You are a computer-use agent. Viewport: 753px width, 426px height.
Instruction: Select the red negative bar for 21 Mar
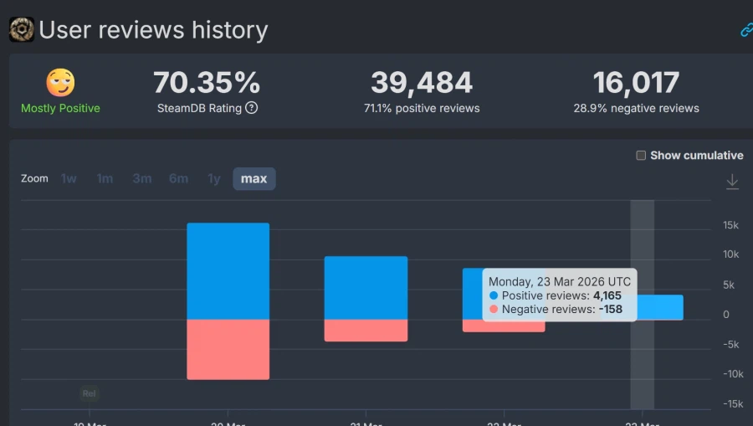point(366,330)
